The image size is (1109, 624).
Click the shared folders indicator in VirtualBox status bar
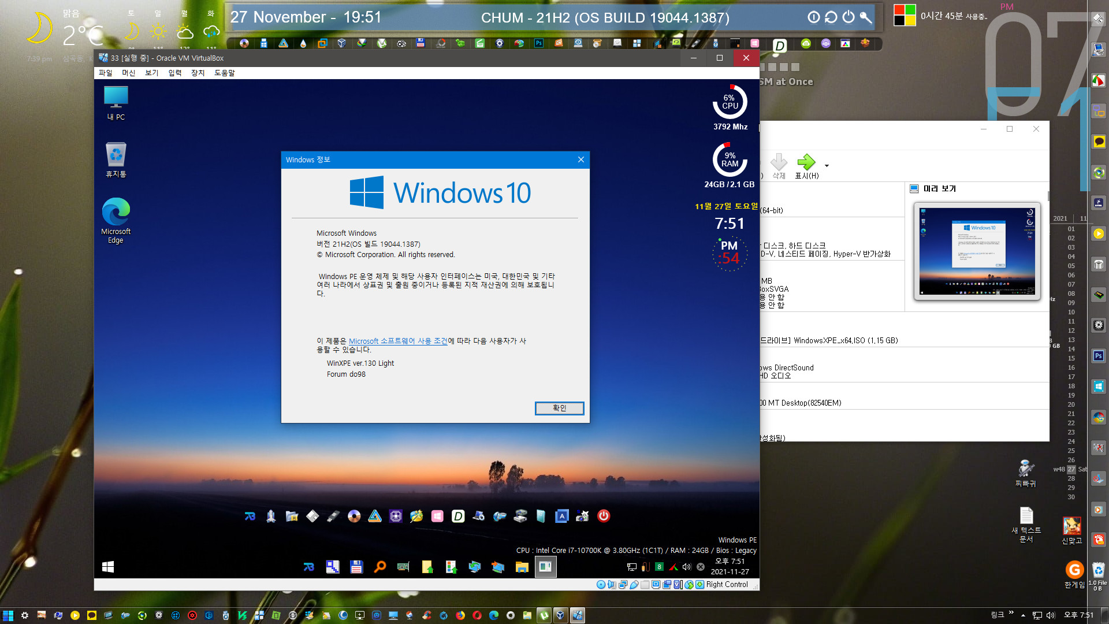[645, 585]
